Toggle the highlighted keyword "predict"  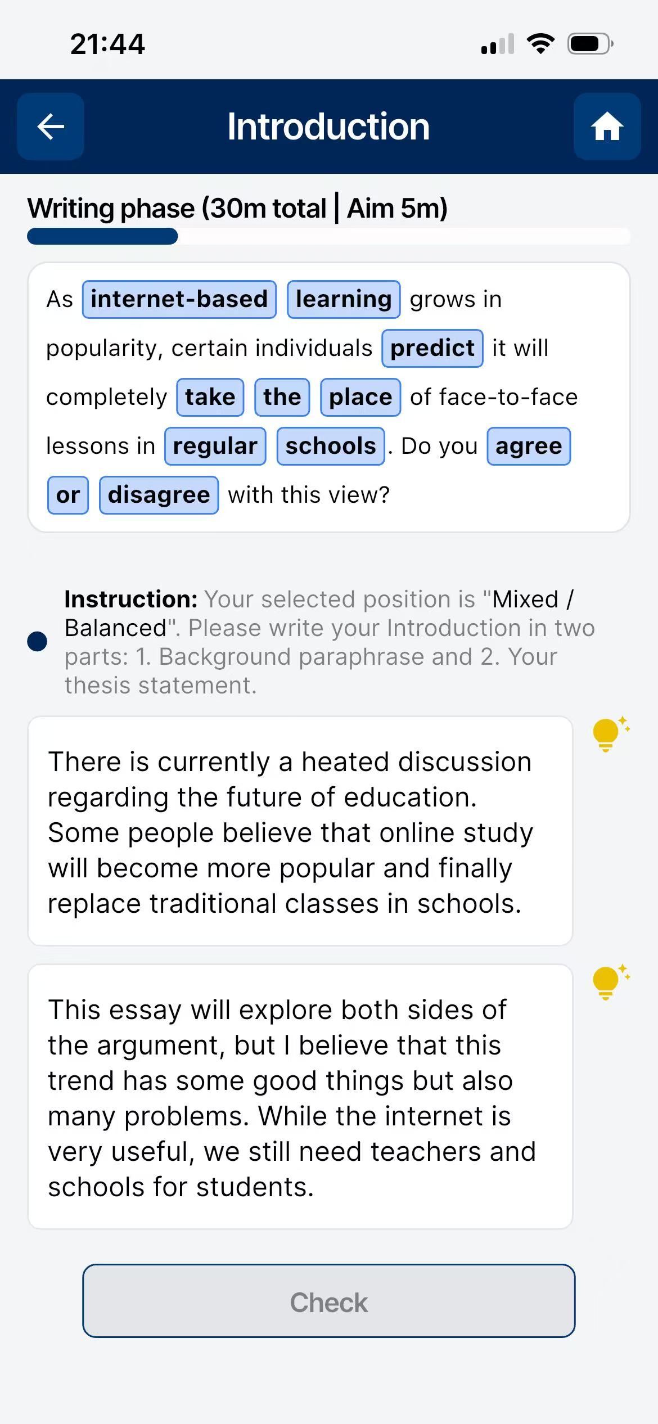[432, 348]
